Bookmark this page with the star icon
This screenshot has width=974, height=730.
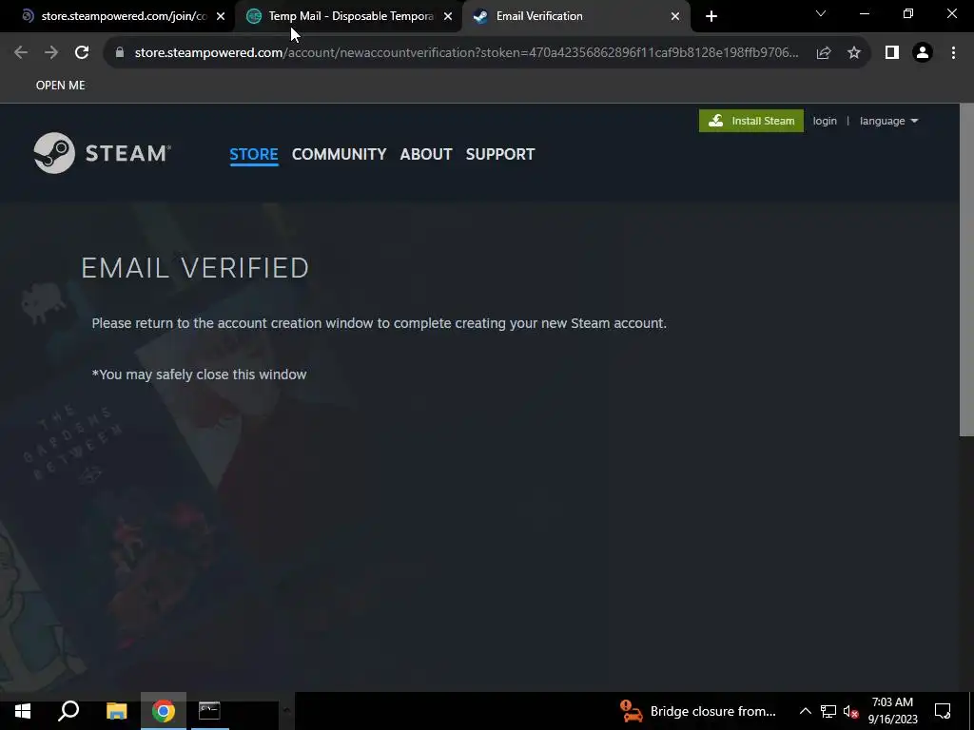click(x=854, y=53)
